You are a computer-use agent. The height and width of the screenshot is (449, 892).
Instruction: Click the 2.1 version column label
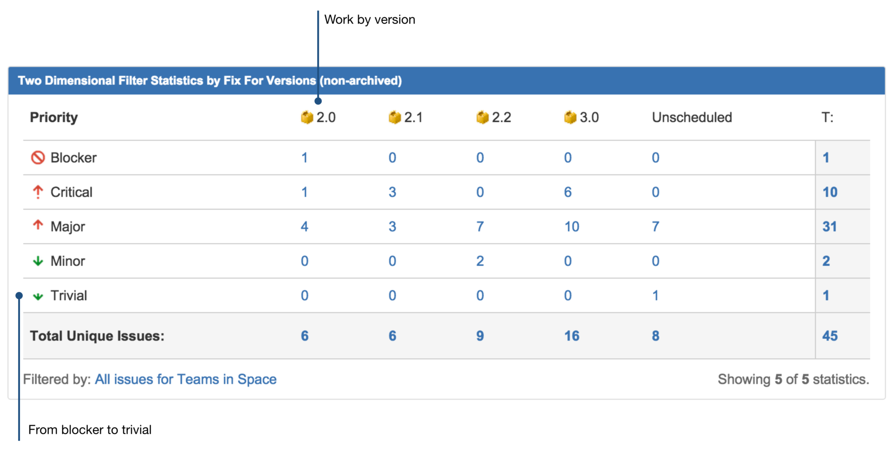[414, 117]
